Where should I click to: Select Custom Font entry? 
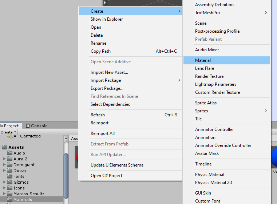(227, 201)
